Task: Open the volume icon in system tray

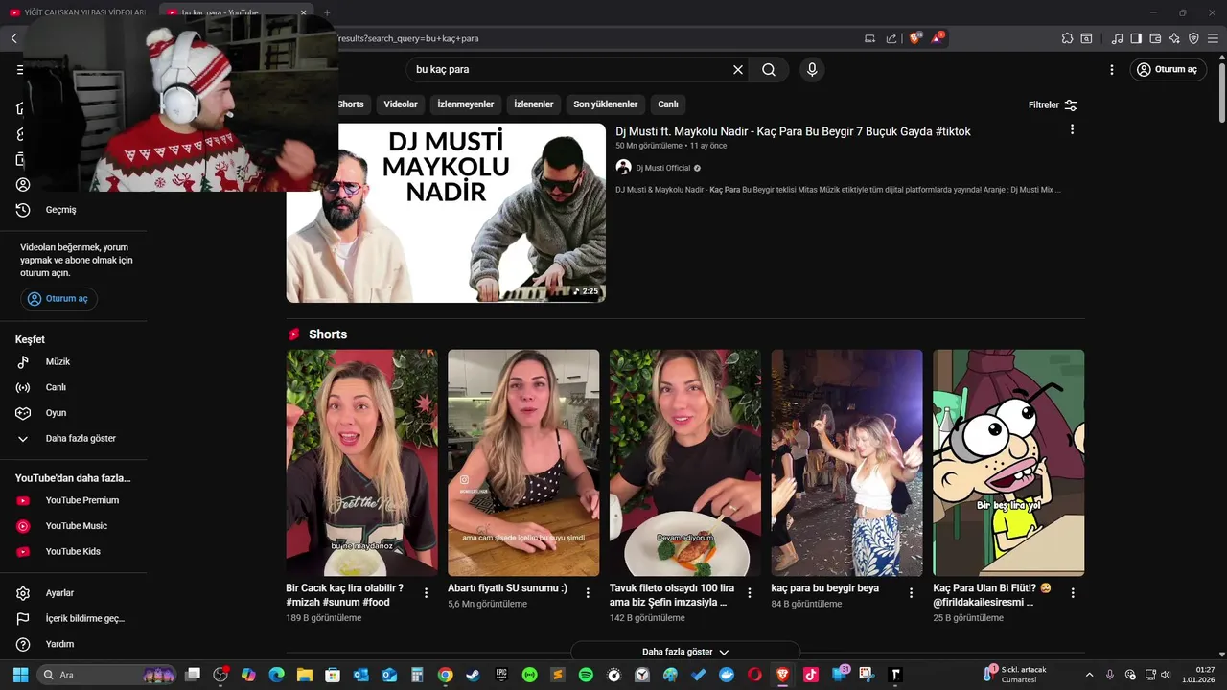Action: [x=1165, y=675]
